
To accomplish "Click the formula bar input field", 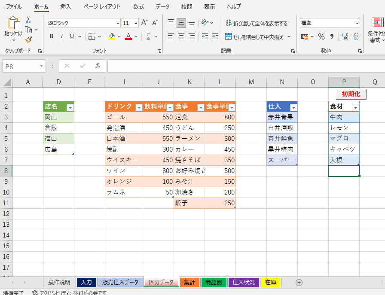I will (x=246, y=66).
